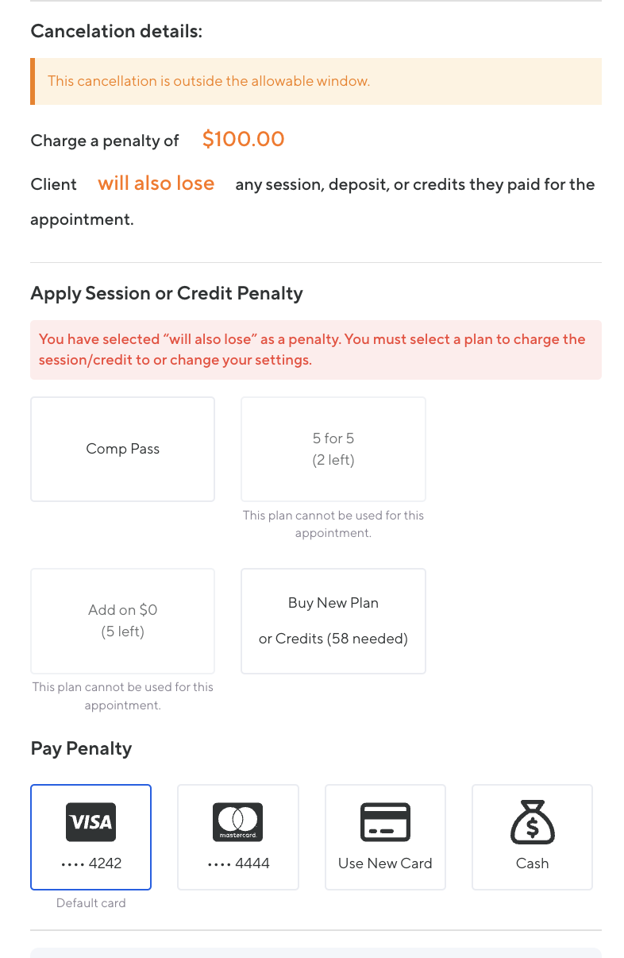Pick the money bag Cash icon
Viewport: 624px width, 958px height.
point(532,822)
